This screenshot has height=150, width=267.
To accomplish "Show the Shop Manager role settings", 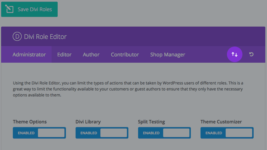I will point(167,55).
